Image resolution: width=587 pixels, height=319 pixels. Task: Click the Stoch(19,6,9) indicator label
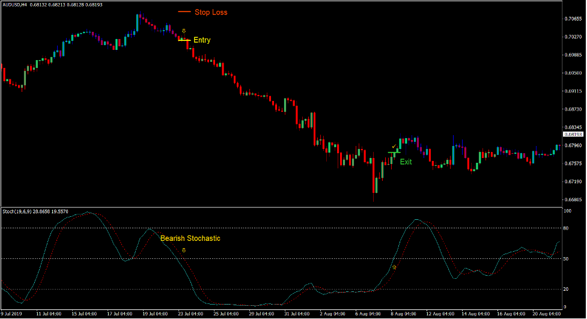point(19,211)
